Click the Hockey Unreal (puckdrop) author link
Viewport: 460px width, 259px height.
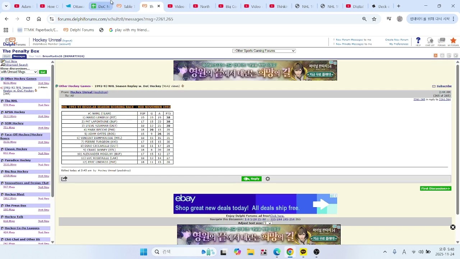(x=89, y=92)
